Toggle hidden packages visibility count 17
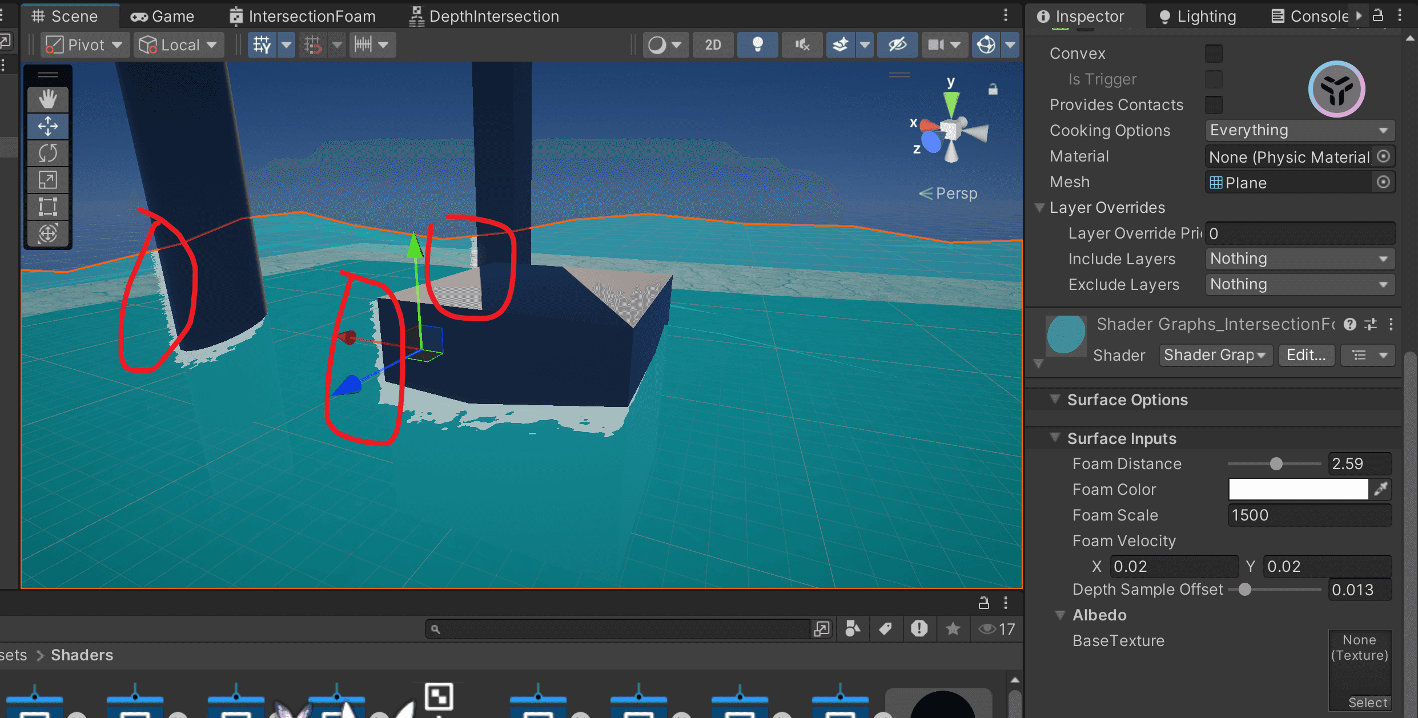The height and width of the screenshot is (718, 1418). pyautogui.click(x=997, y=629)
